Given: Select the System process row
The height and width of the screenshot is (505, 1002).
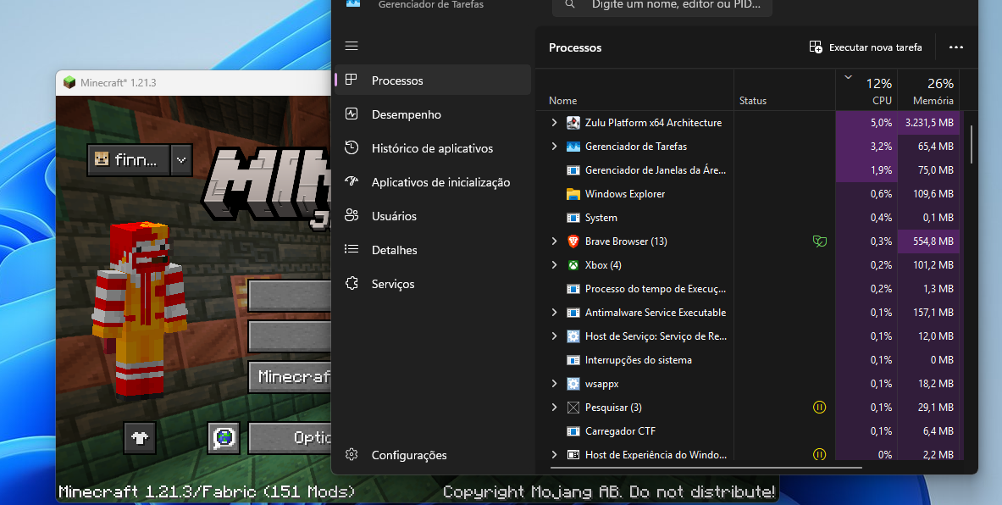Looking at the screenshot, I should pos(748,218).
